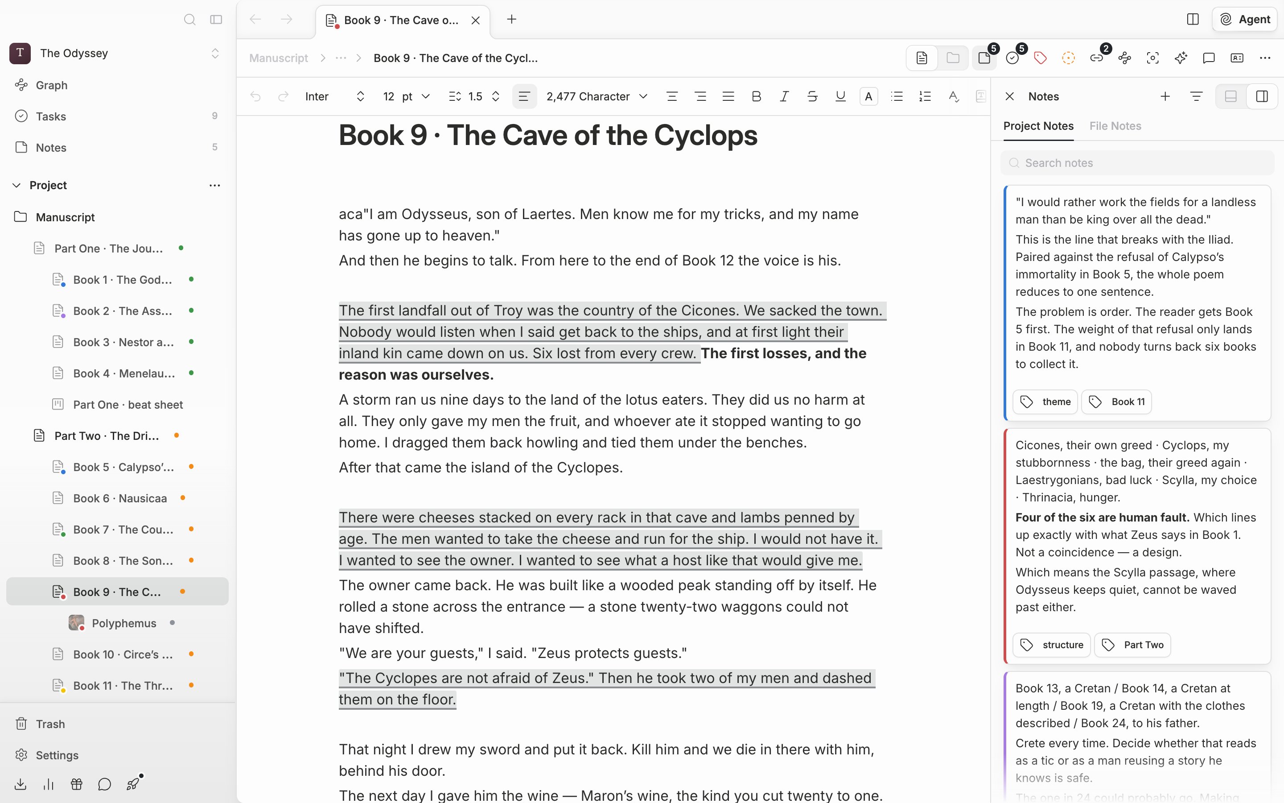Click the Book 11 tag on the note
This screenshot has width=1284, height=803.
(1116, 402)
